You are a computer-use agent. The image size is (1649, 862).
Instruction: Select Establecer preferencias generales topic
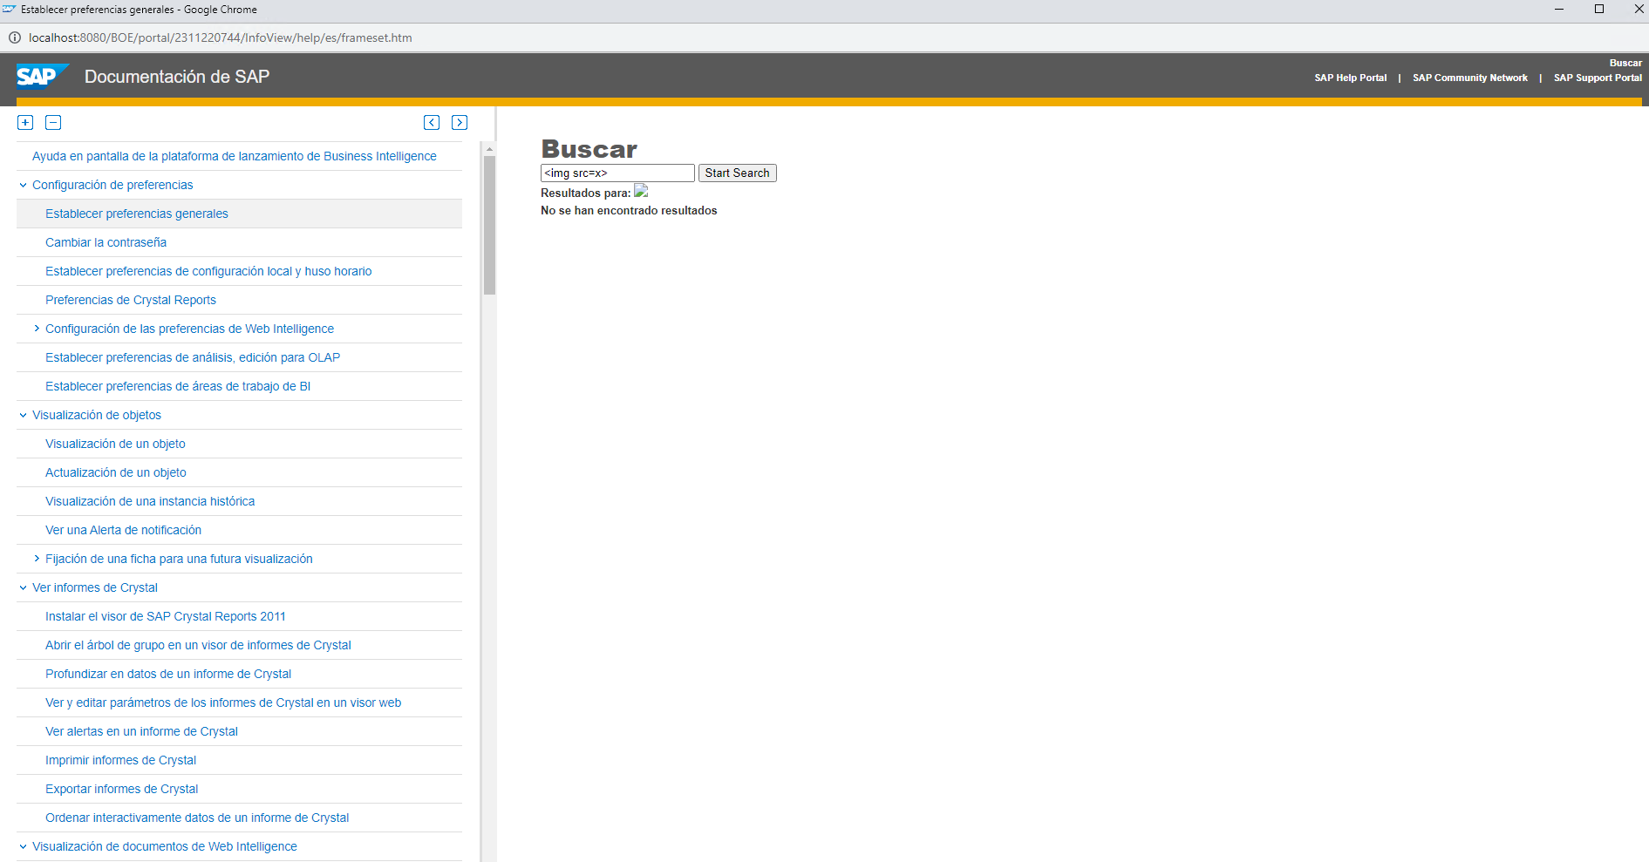(x=137, y=214)
